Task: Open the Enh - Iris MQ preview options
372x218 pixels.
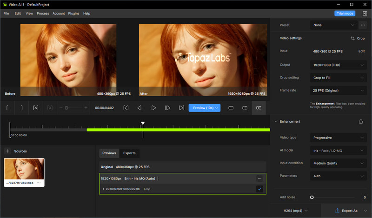Action: (259, 178)
